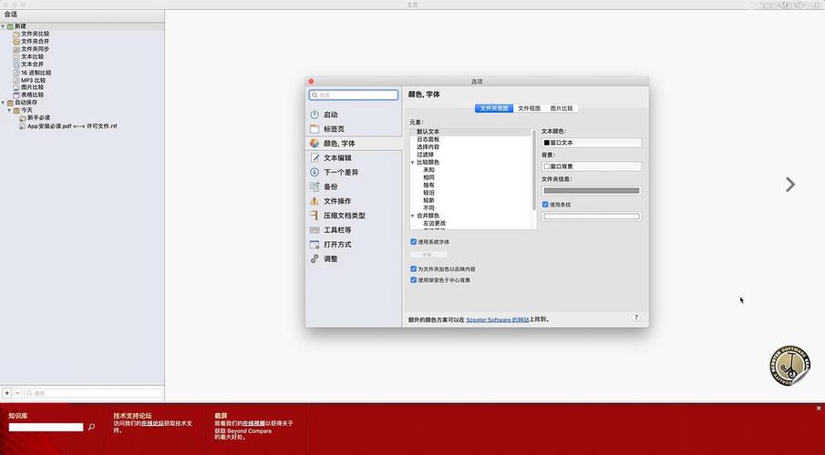This screenshot has width=825, height=455.
Task: Select the 打开方式 open-with icon
Action: pyautogui.click(x=315, y=244)
